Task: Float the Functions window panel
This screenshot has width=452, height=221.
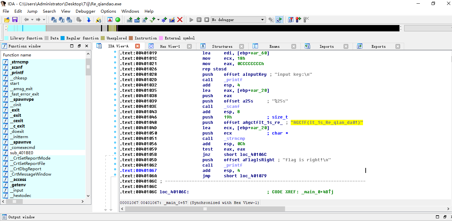Action: click(x=79, y=46)
